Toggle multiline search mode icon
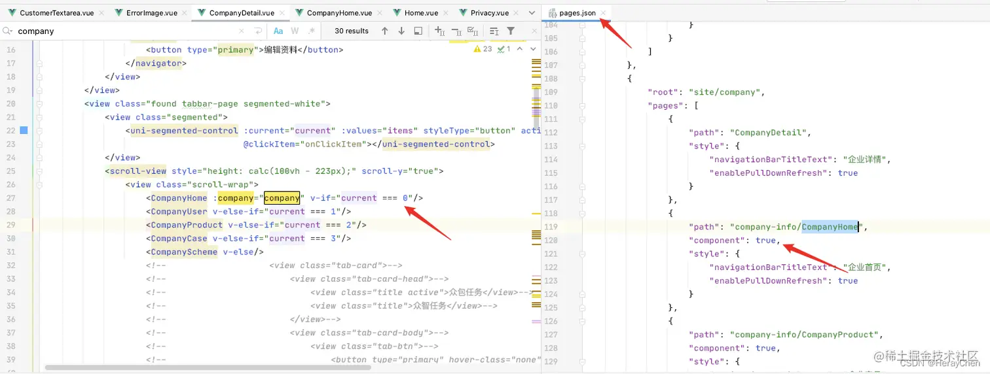 pos(494,31)
